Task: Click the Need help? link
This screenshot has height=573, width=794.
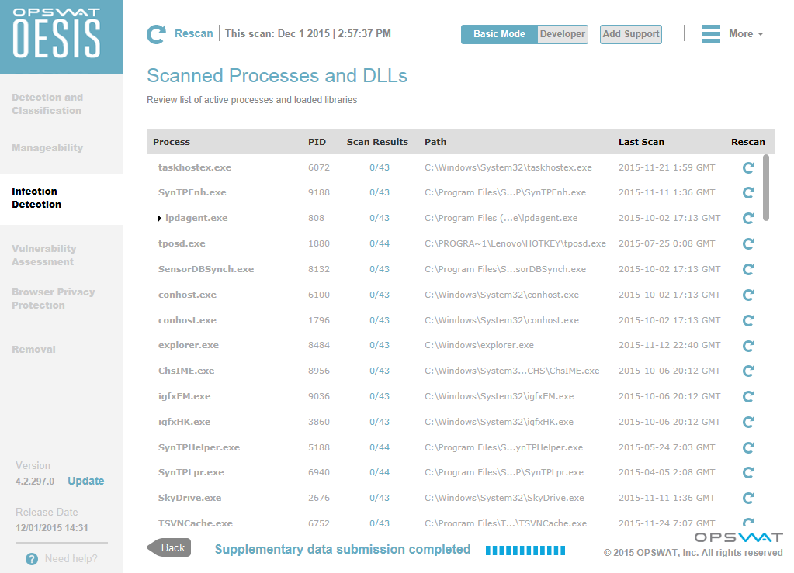Action: (71, 559)
